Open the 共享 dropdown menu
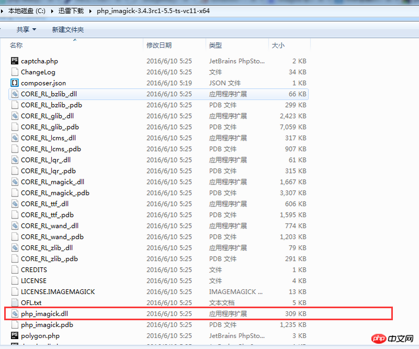This screenshot has width=419, height=349. (x=26, y=29)
